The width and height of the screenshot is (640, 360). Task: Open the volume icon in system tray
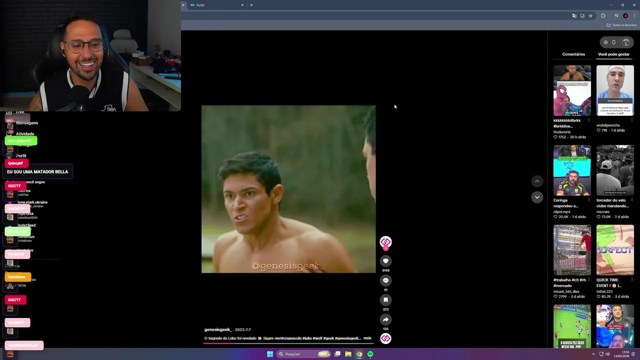tap(607, 354)
